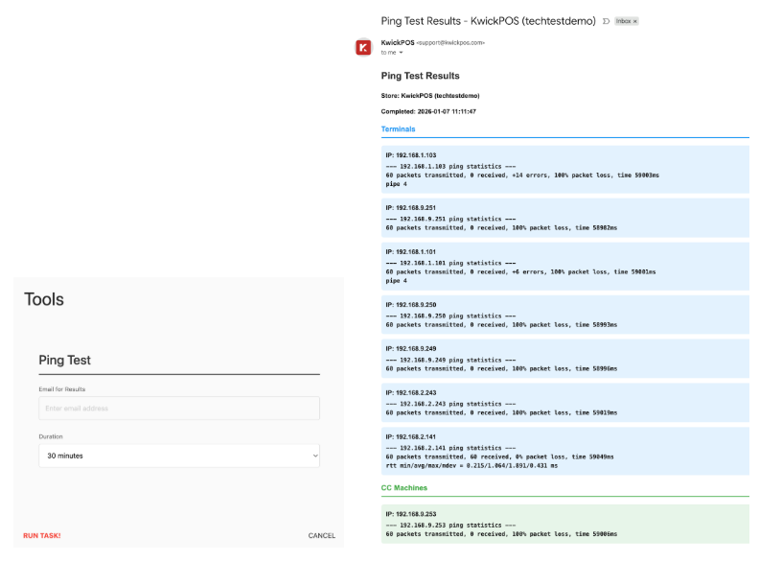Click the '+14 errors' ping statistics line
The height and width of the screenshot is (562, 759).
click(522, 175)
